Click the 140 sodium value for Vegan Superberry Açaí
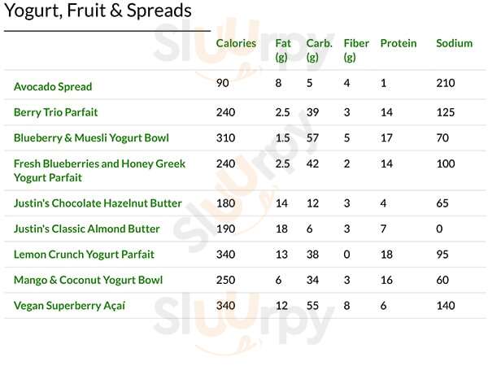The height and width of the screenshot is (366, 488). point(446,306)
